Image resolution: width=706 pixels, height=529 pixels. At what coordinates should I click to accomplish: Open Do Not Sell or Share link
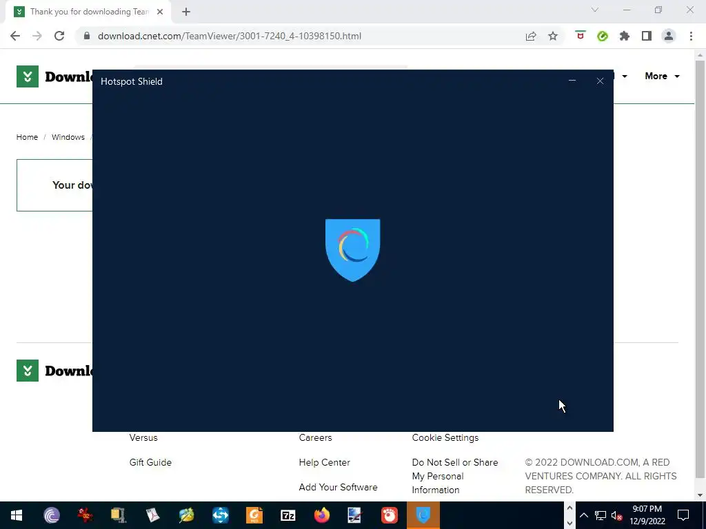(x=455, y=476)
